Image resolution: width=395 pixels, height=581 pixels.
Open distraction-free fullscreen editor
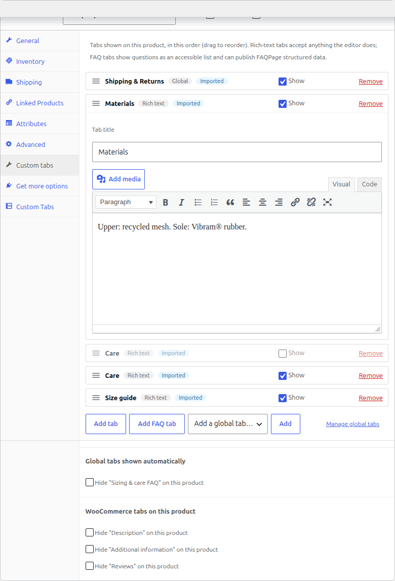(x=327, y=202)
